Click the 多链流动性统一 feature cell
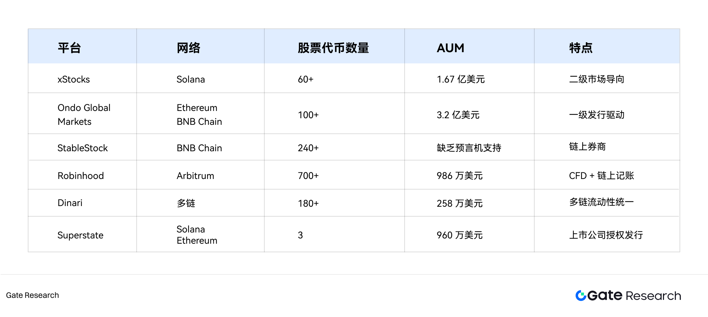The width and height of the screenshot is (708, 317). pyautogui.click(x=601, y=202)
